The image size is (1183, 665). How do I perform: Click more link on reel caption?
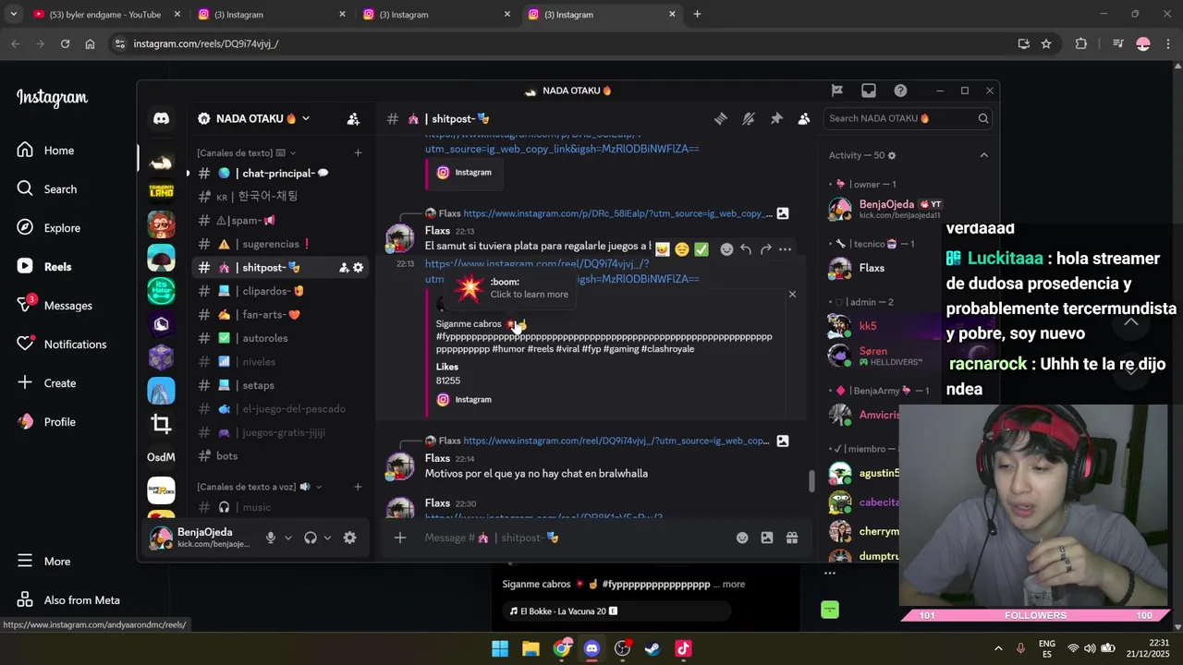point(733,584)
